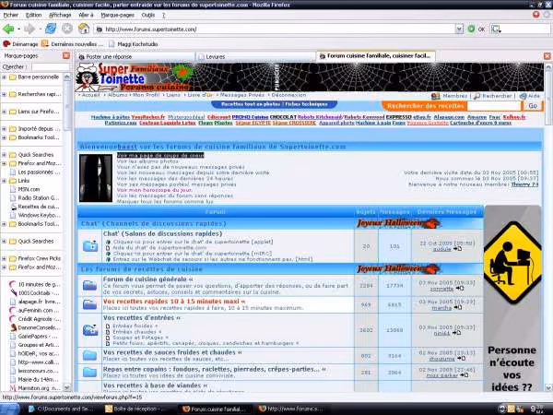Click the folder icon beside Forum de cuisine générale
Image resolution: width=553 pixels, height=415 pixels.
point(89,285)
